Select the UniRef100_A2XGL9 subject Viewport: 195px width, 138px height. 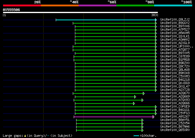point(175,43)
